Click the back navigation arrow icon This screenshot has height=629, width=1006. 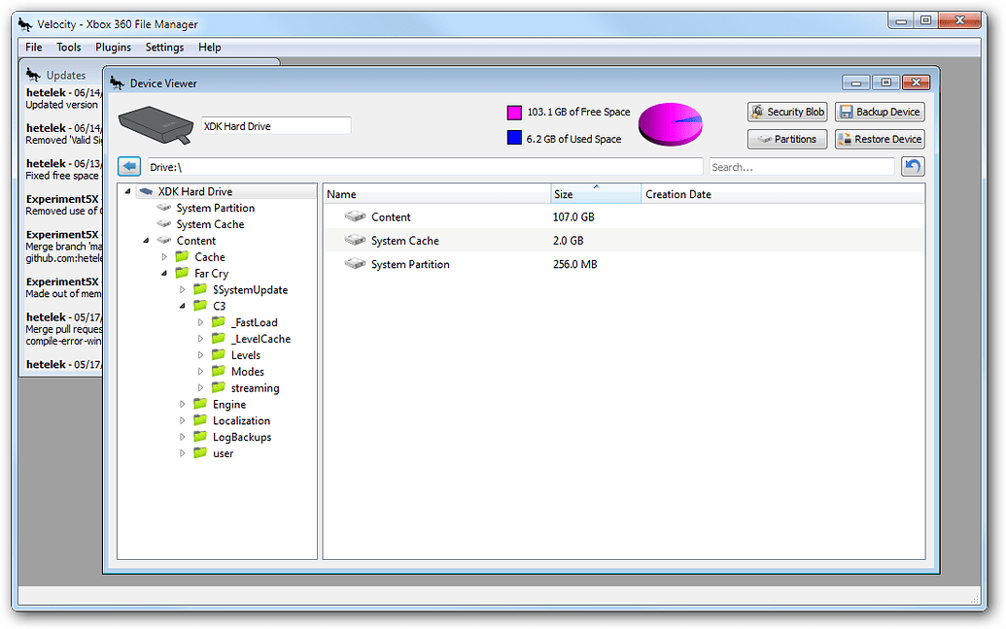tap(129, 166)
